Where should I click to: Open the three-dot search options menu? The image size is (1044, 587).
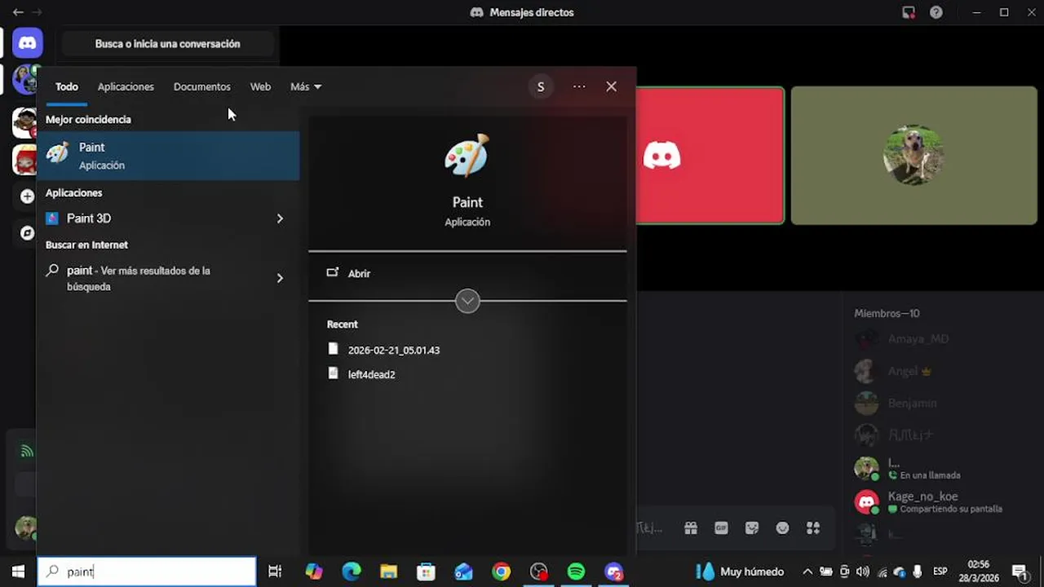(x=579, y=86)
